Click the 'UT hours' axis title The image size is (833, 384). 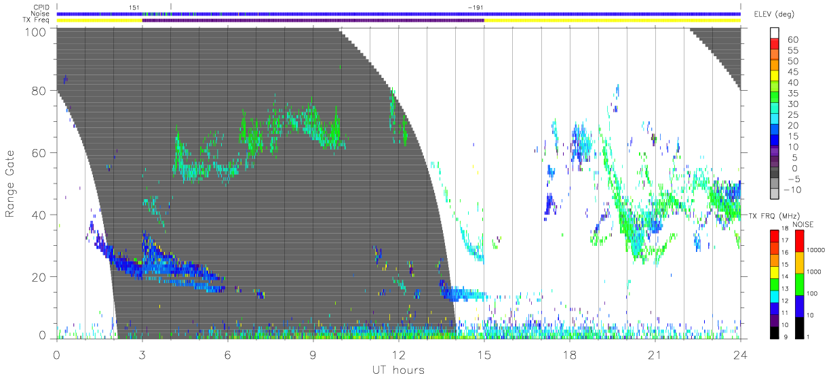pos(398,370)
